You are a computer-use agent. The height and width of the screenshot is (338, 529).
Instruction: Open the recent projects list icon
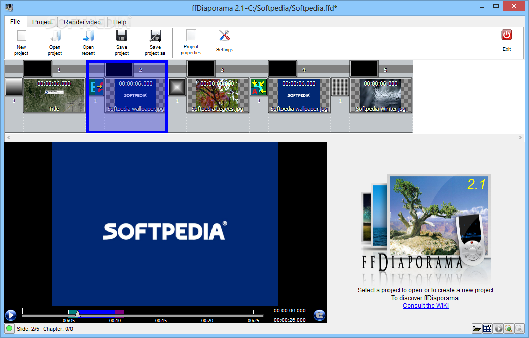coord(88,36)
